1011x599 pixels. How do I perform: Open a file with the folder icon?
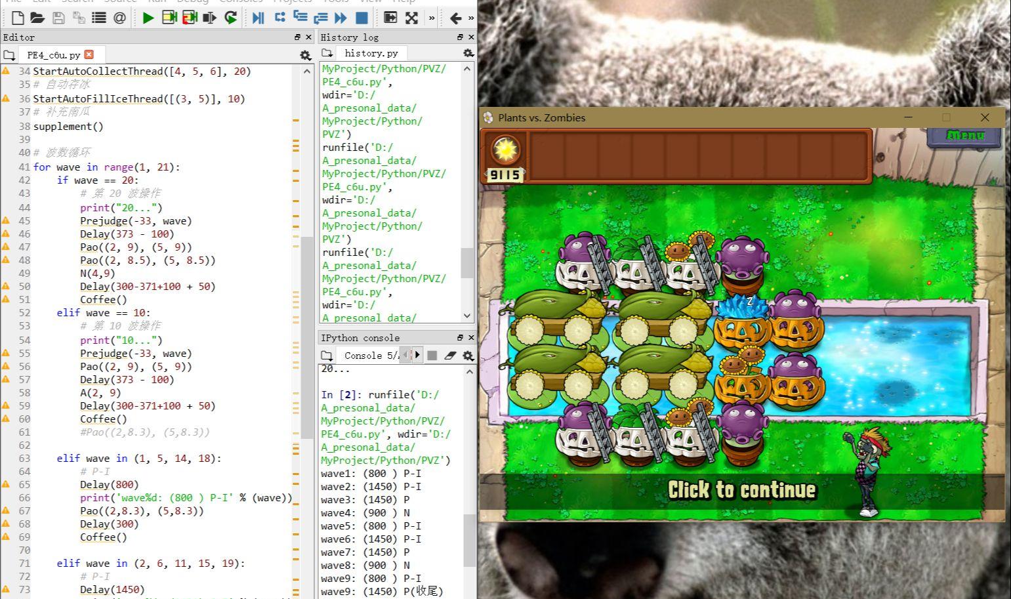(37, 18)
